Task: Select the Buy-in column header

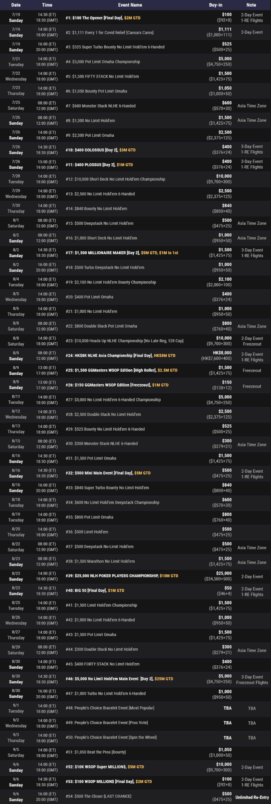Action: pos(215,5)
